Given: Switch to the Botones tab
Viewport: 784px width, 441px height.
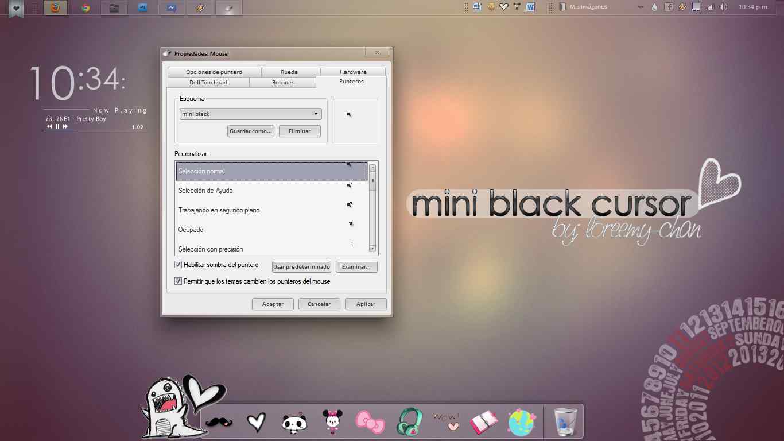Looking at the screenshot, I should tap(283, 82).
